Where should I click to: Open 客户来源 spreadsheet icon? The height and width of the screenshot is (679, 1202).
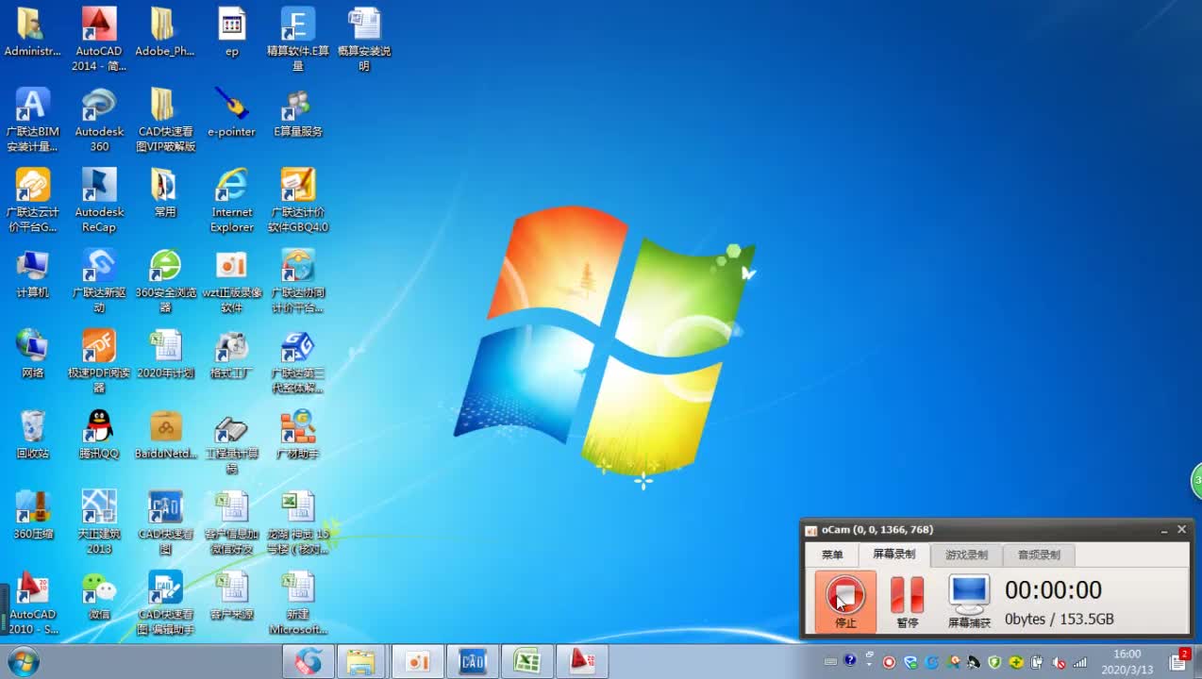pos(232,595)
